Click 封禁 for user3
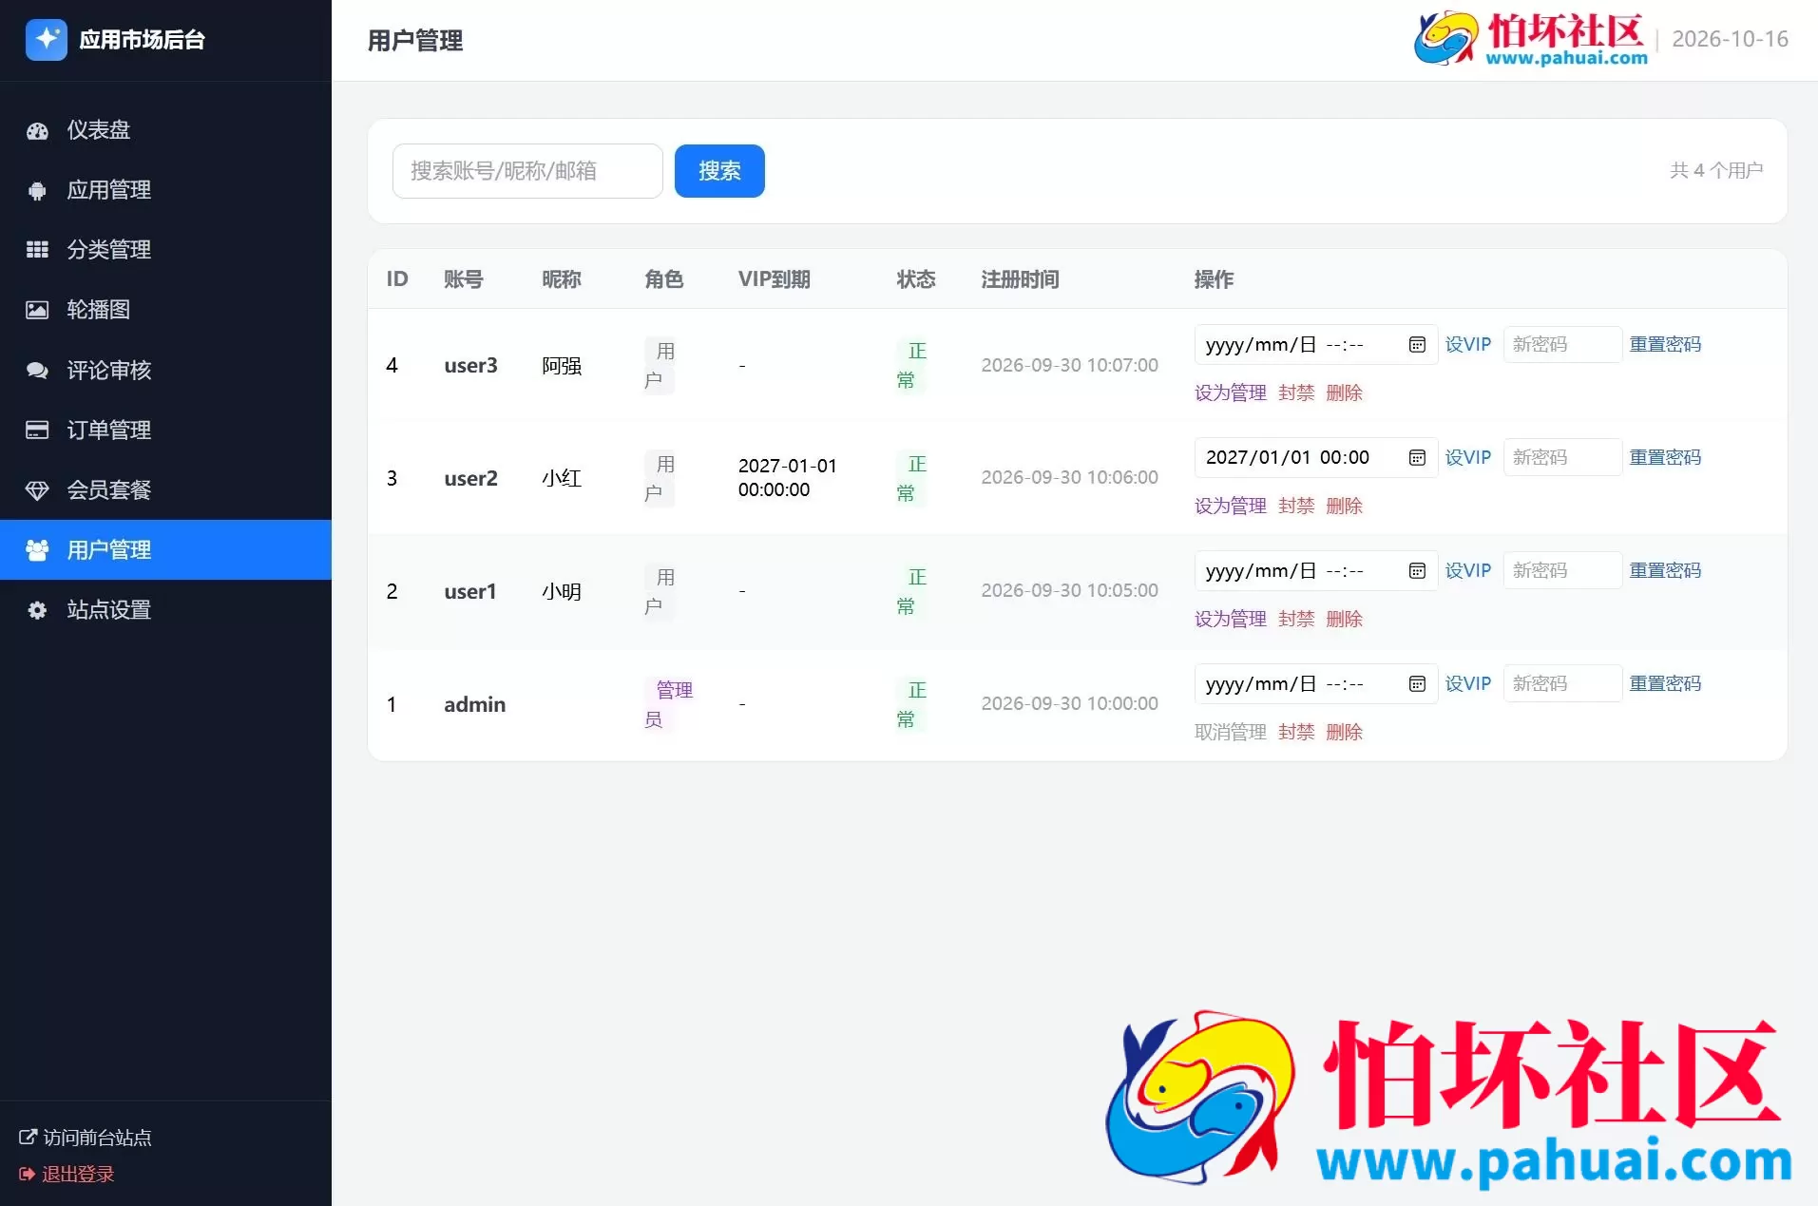 (1296, 392)
